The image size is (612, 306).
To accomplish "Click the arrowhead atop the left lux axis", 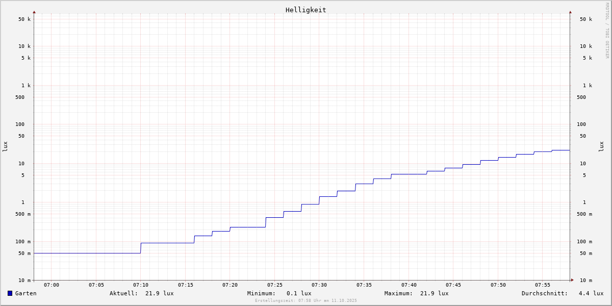I will 34,12.
